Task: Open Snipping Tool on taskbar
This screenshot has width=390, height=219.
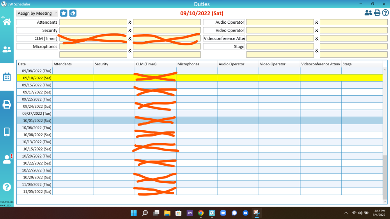Action: coord(257,213)
